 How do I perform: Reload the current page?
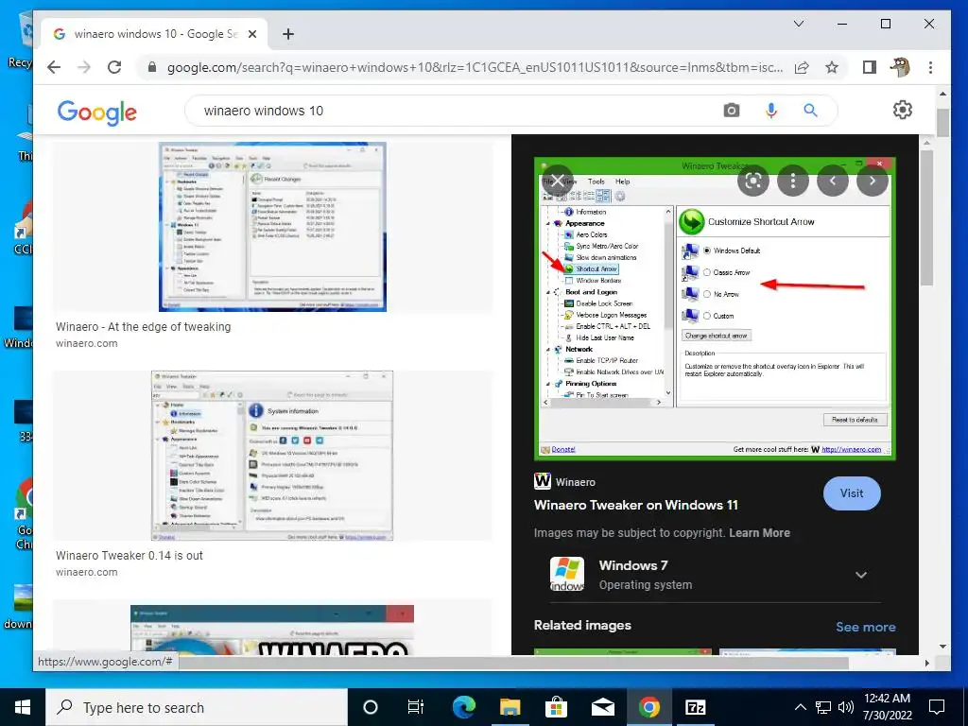click(114, 67)
